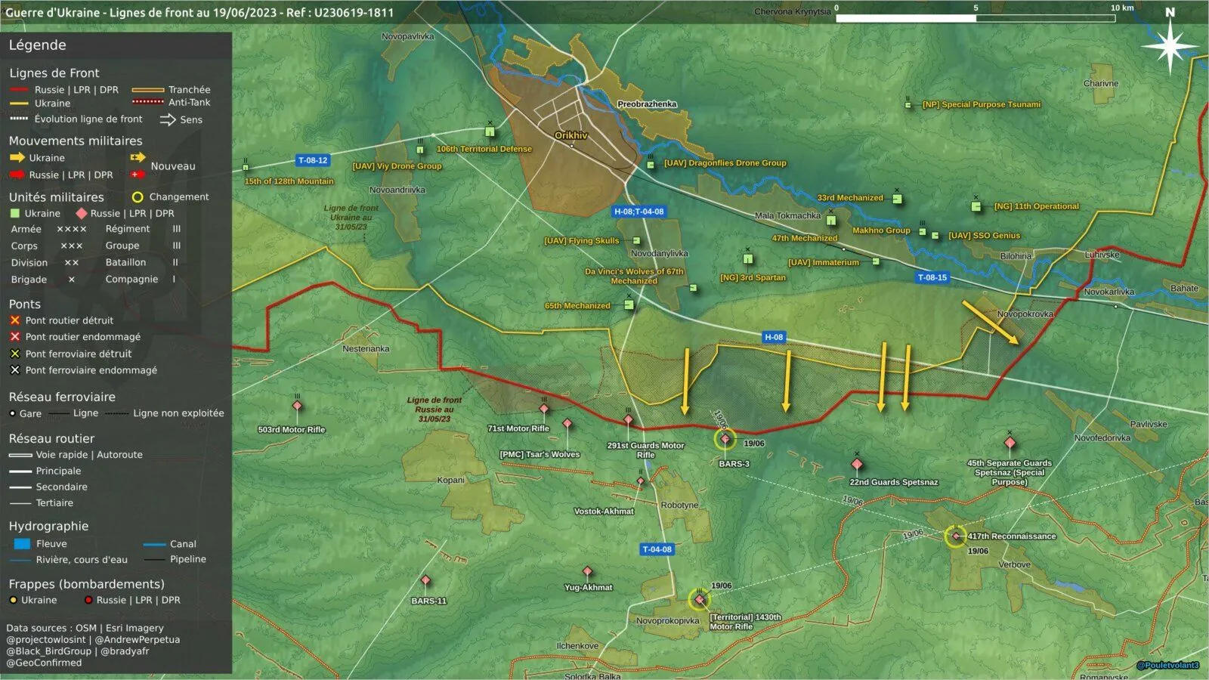Click the map title with reference U230619-1811
1209x680 pixels.
pos(199,12)
